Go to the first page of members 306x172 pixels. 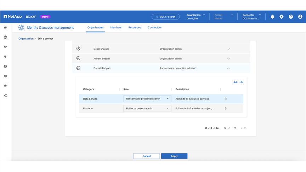pos(225,128)
